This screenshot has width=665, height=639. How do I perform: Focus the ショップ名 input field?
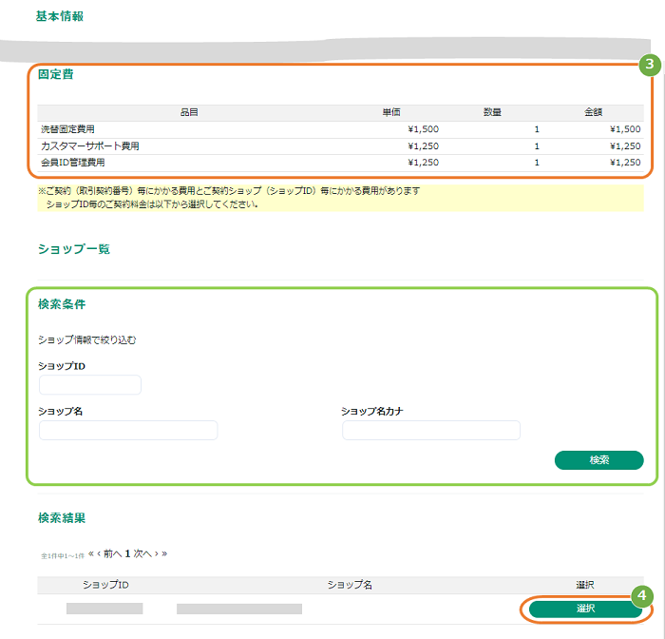[128, 430]
